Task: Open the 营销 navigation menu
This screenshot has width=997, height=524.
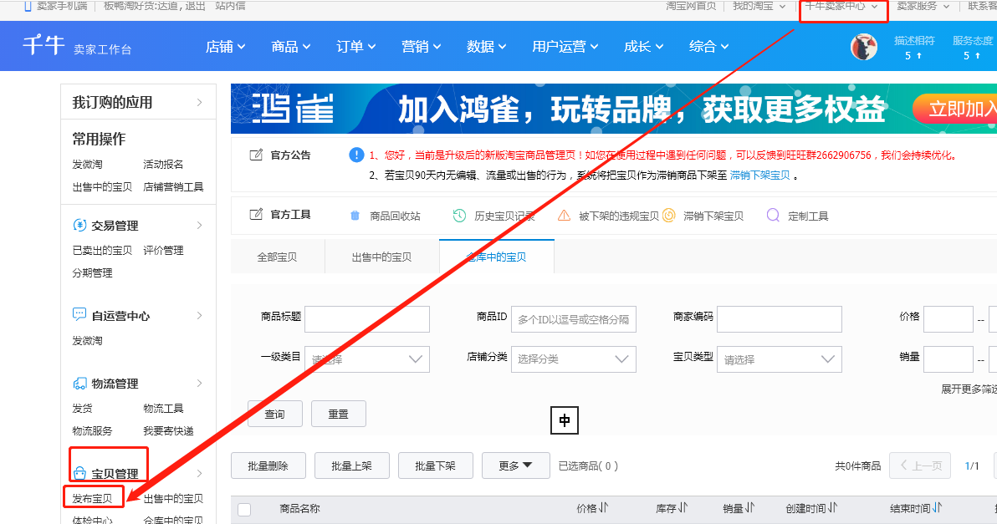Action: pyautogui.click(x=422, y=46)
